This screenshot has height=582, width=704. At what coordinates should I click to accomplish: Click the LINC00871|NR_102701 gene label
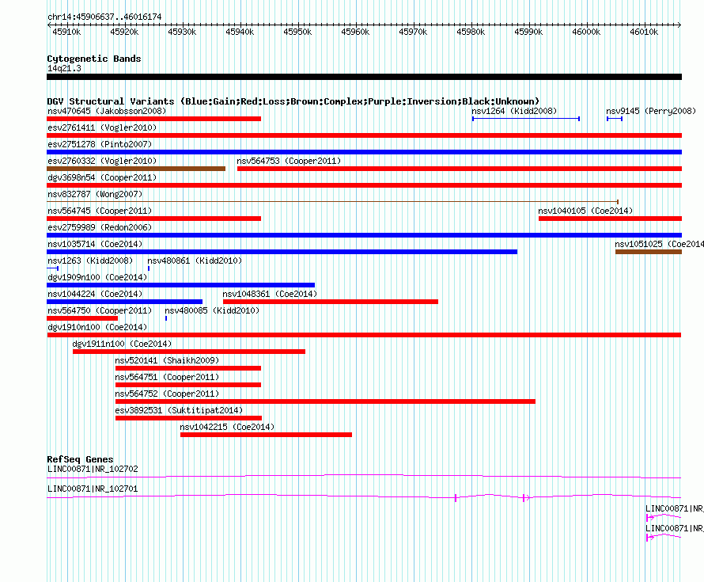click(93, 489)
